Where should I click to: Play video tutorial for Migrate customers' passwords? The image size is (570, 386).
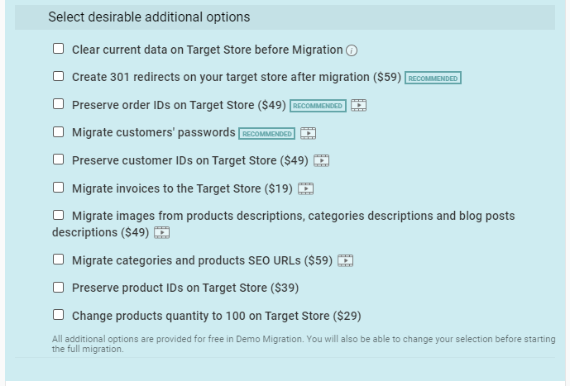coord(309,133)
